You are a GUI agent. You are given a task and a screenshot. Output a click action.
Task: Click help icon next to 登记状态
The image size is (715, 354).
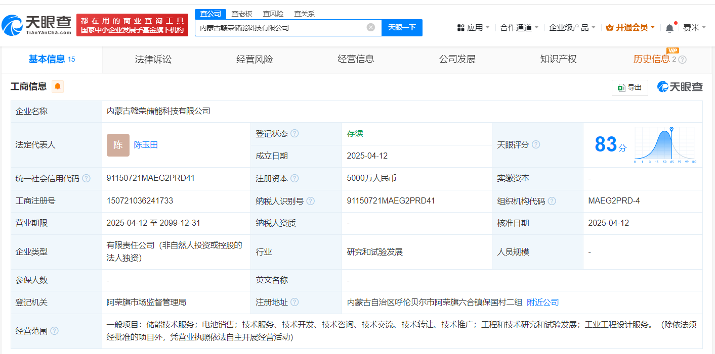pyautogui.click(x=295, y=134)
